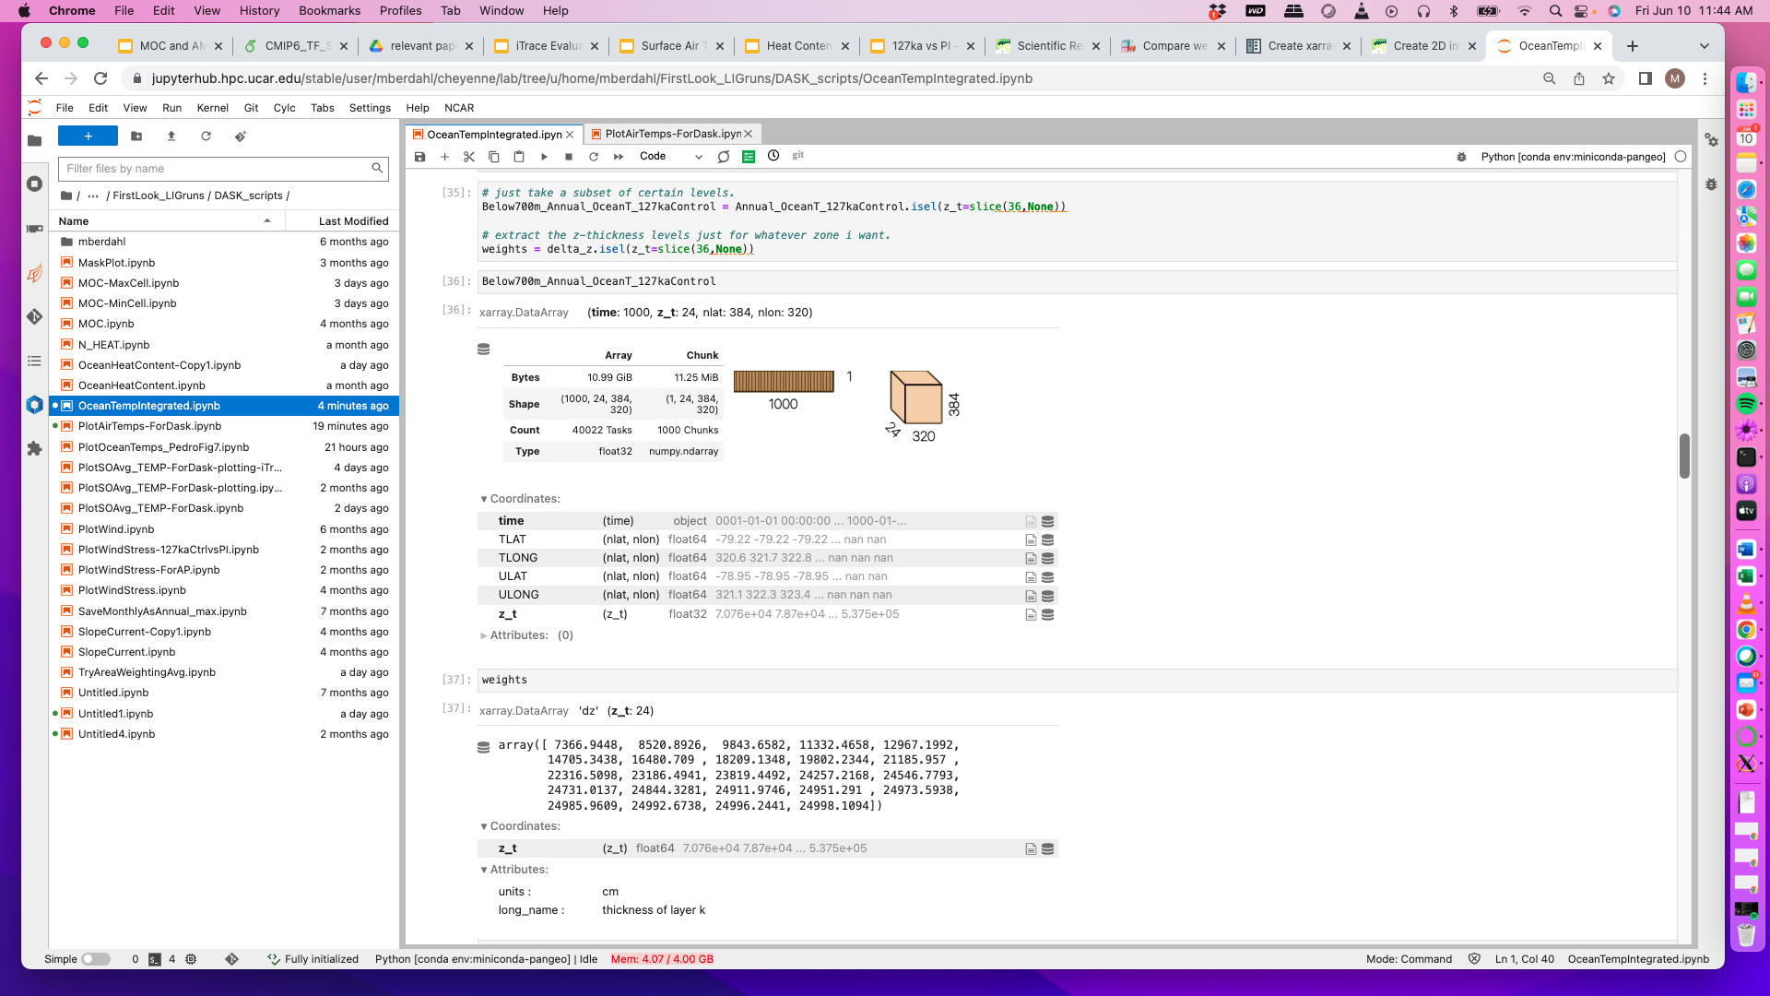Select MOC-MaxCell.ipynb in file list
Viewport: 1770px width, 996px height.
coord(223,283)
